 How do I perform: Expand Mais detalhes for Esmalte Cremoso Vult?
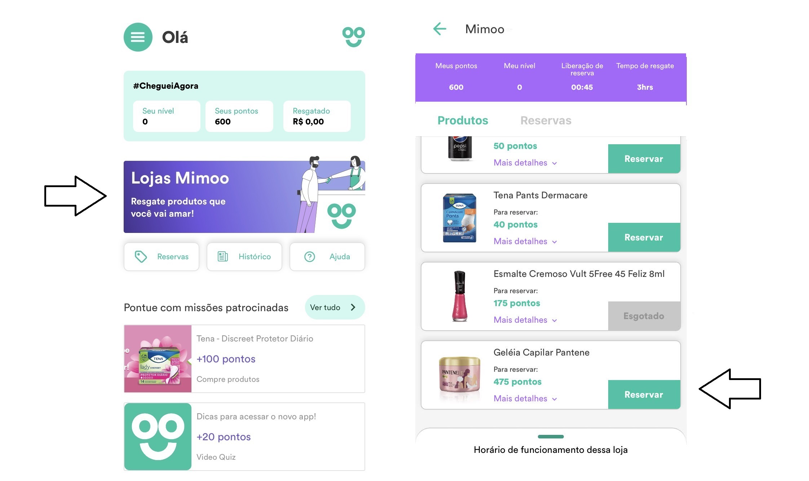point(525,320)
